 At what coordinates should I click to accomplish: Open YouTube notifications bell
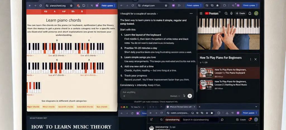click(x=250, y=13)
